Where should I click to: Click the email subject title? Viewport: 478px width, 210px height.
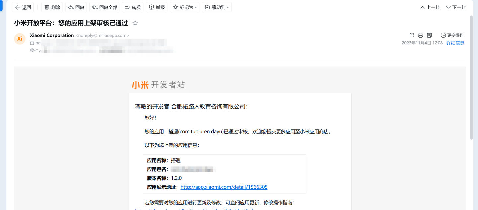tap(71, 23)
